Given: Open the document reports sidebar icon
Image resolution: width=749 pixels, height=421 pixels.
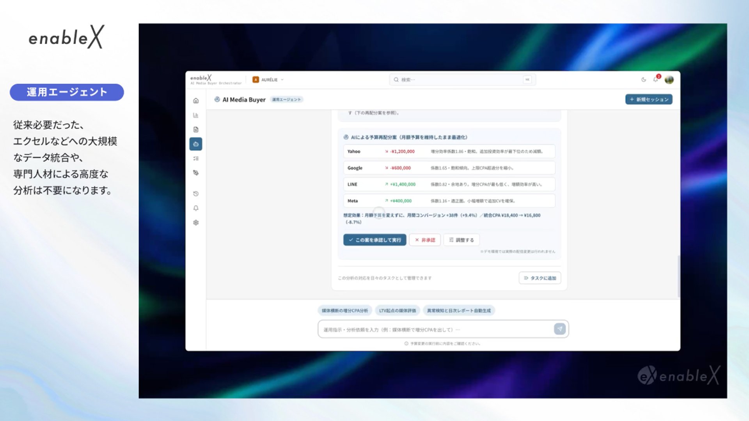Looking at the screenshot, I should click(196, 129).
